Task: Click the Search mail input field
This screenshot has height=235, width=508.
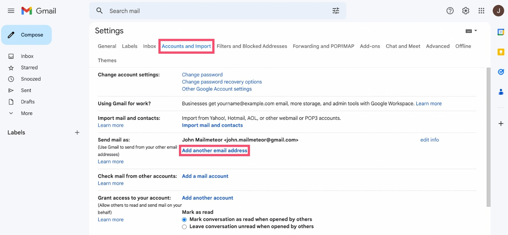Action: click(x=217, y=11)
